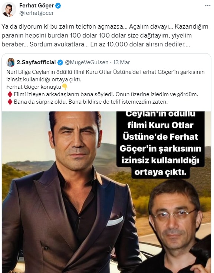Open Ferhat Göçer display name link

[36, 6]
